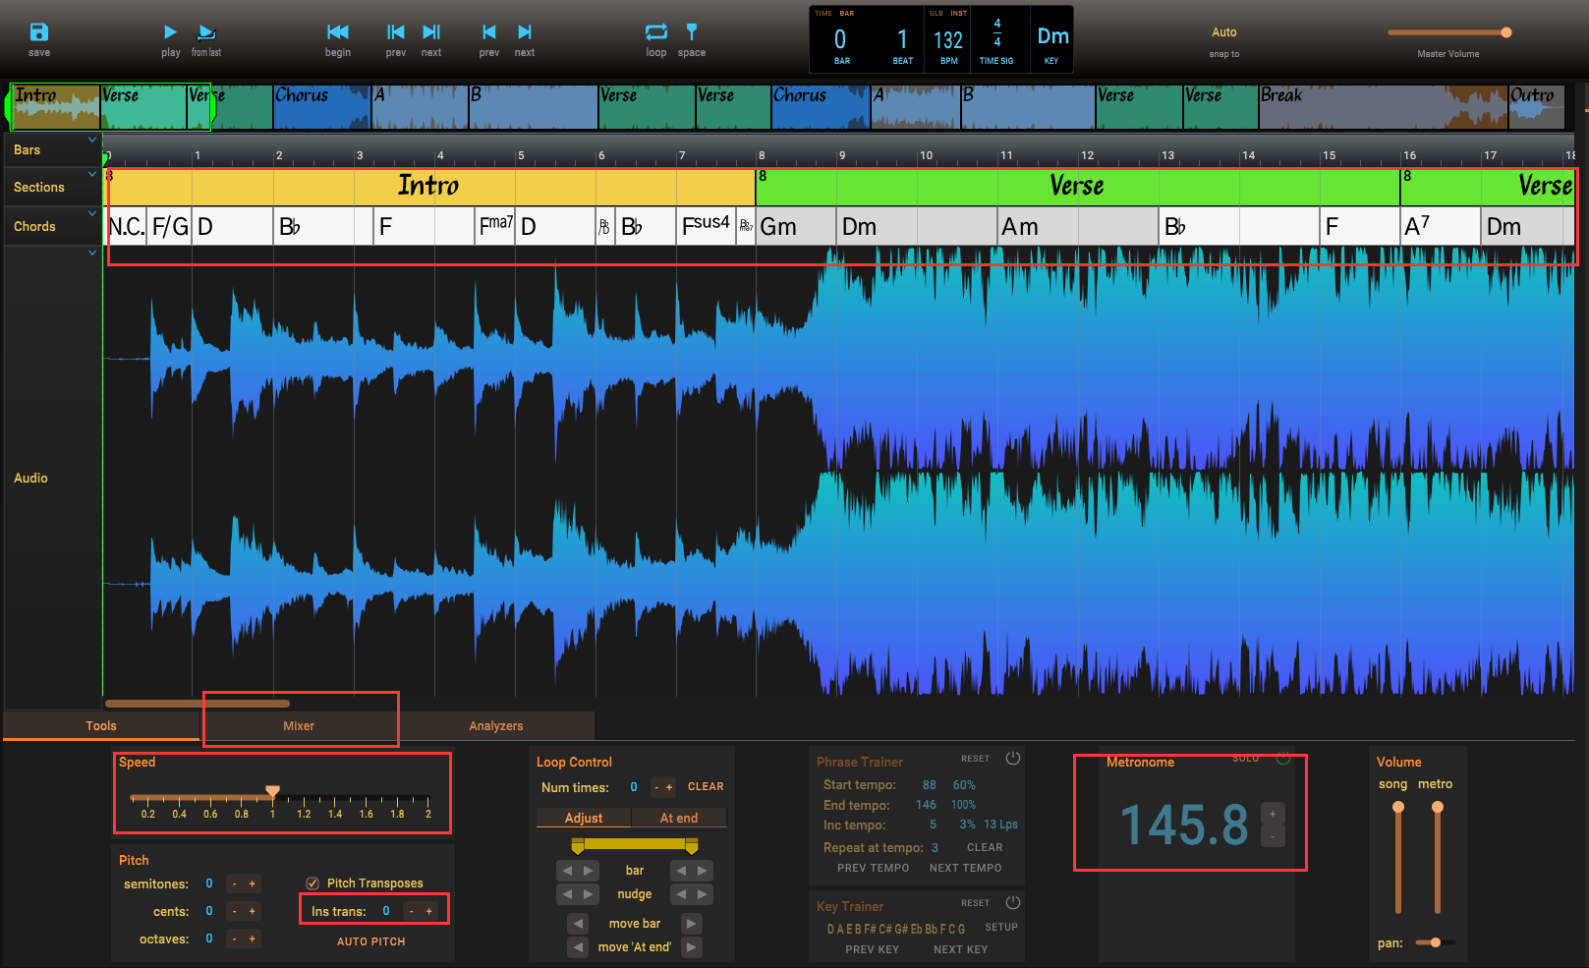The image size is (1589, 968).
Task: Click CLEAR in Loop Control
Action: [705, 787]
